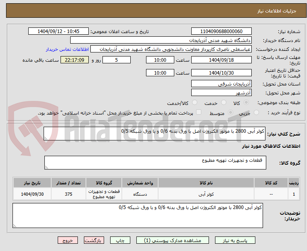Select the جزیی purchase type radio

[256, 113]
